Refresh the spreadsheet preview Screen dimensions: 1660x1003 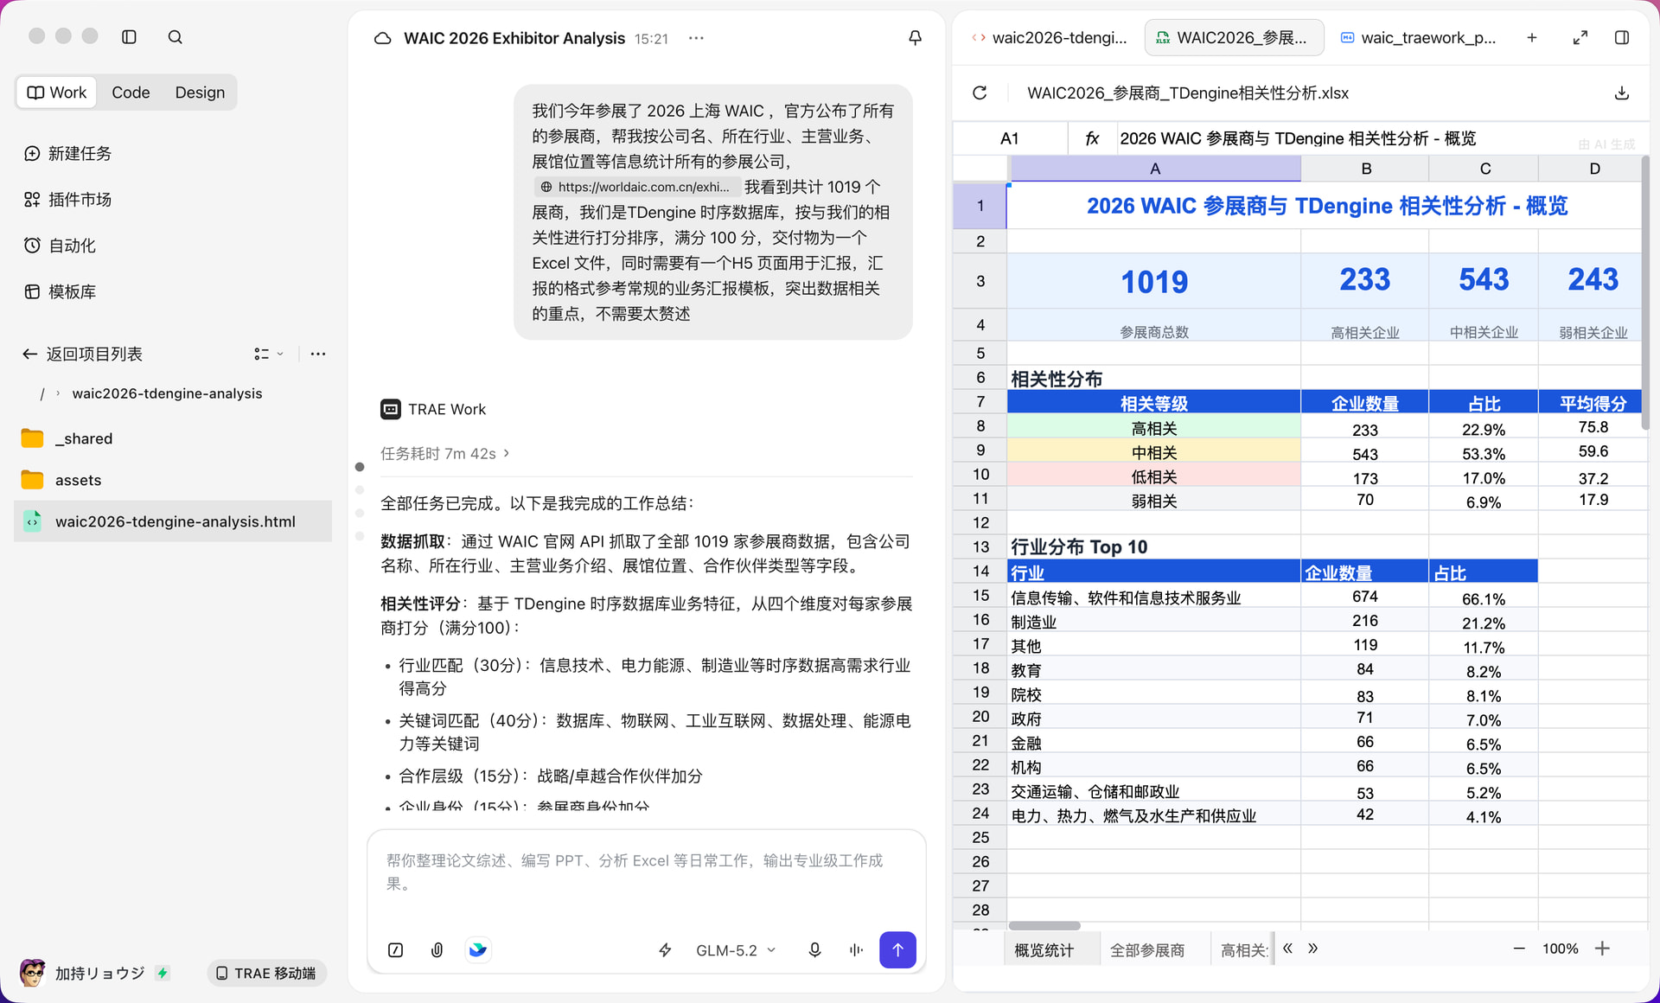pos(980,93)
